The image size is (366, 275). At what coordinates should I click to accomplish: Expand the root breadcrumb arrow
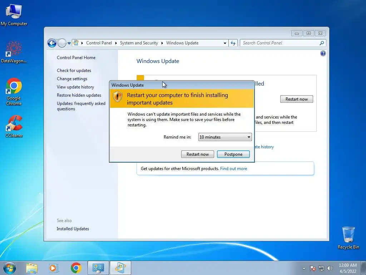[82, 43]
